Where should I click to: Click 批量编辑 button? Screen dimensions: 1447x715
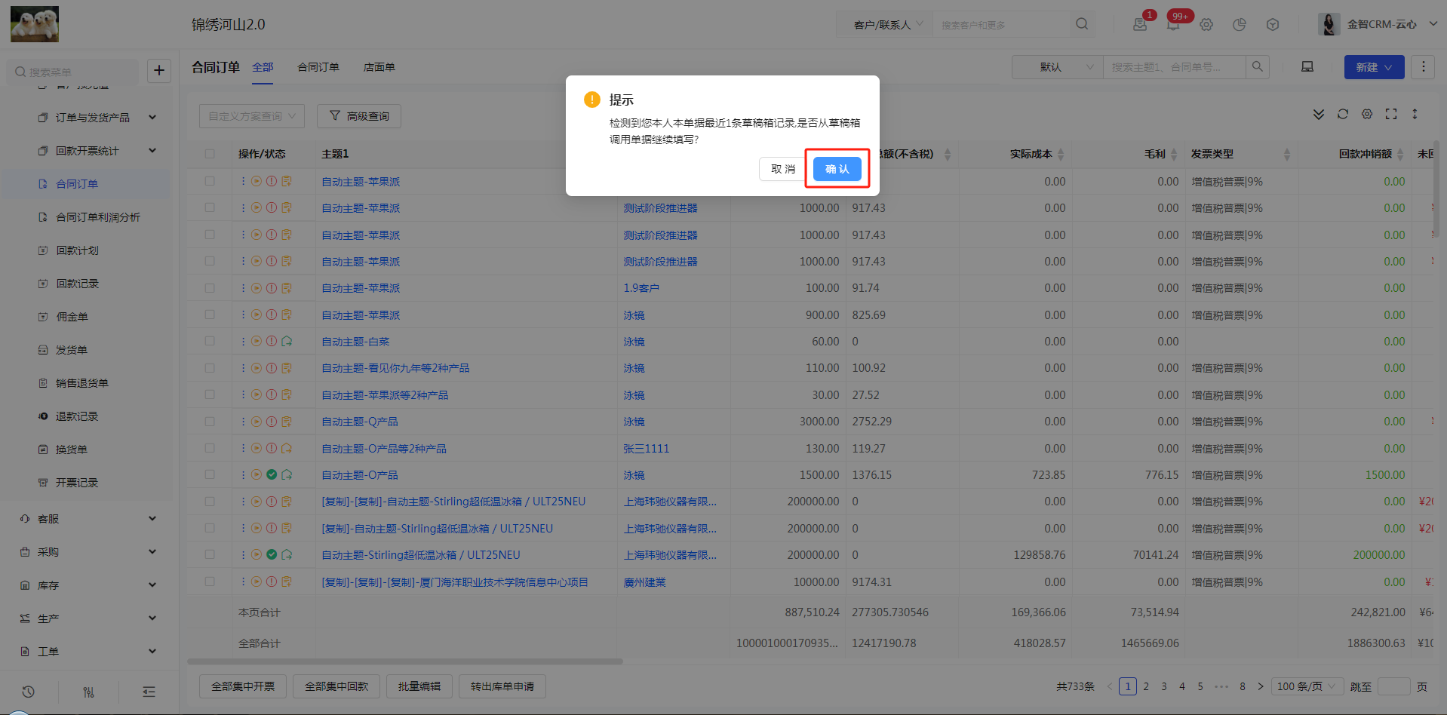(419, 686)
